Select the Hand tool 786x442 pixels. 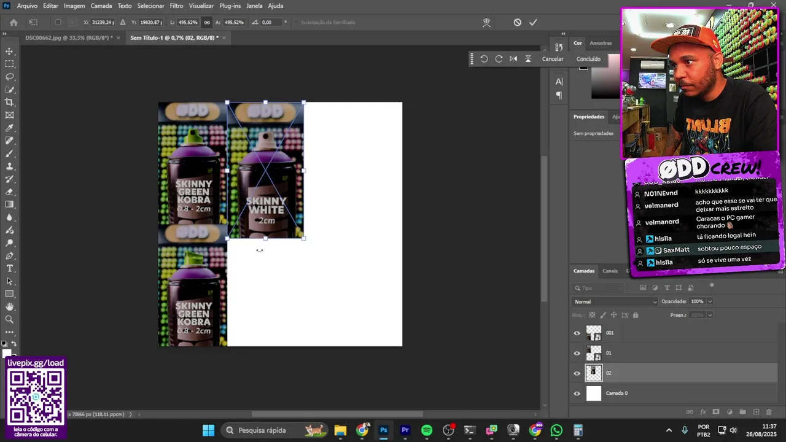coord(9,306)
